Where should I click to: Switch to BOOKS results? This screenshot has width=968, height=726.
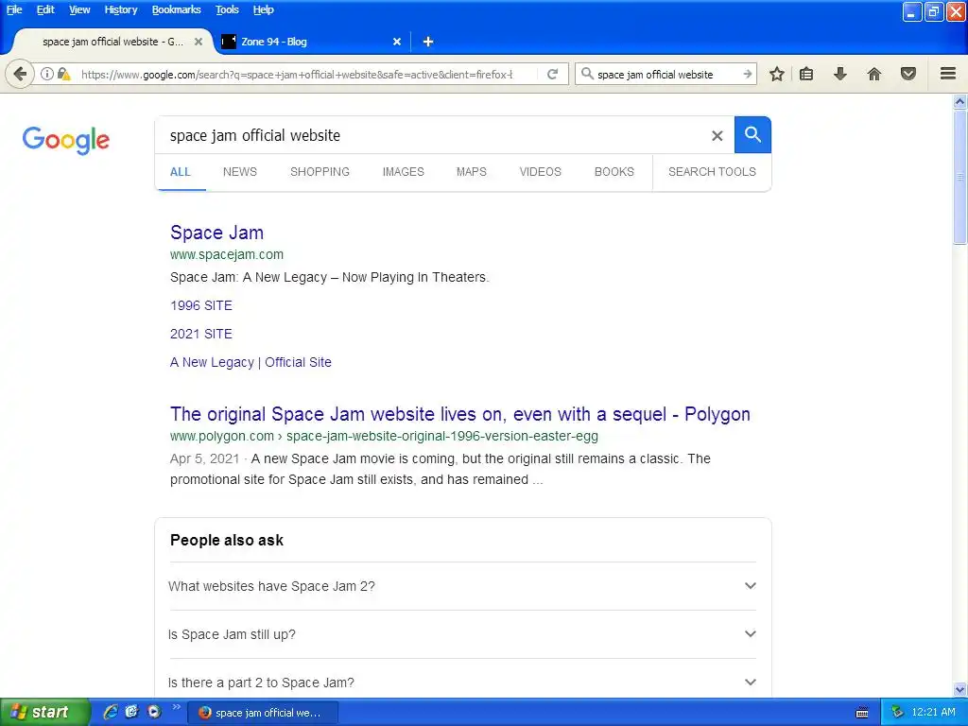coord(614,172)
